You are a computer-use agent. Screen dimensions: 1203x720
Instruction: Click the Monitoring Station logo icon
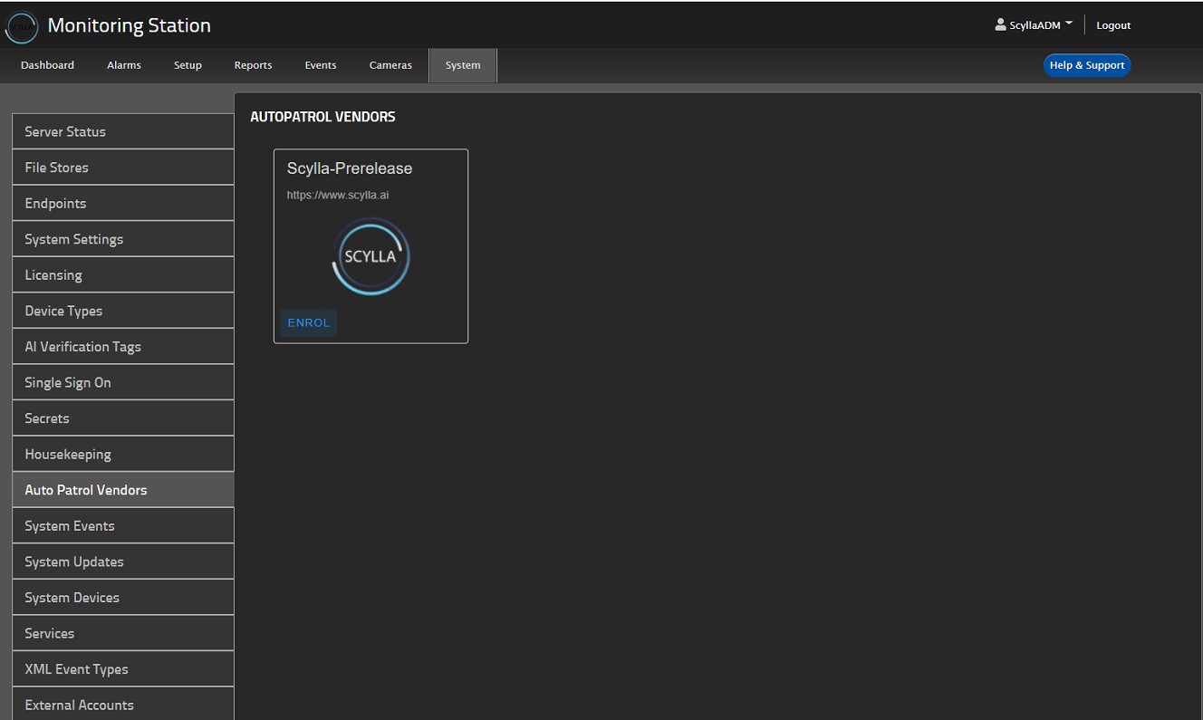click(x=21, y=26)
